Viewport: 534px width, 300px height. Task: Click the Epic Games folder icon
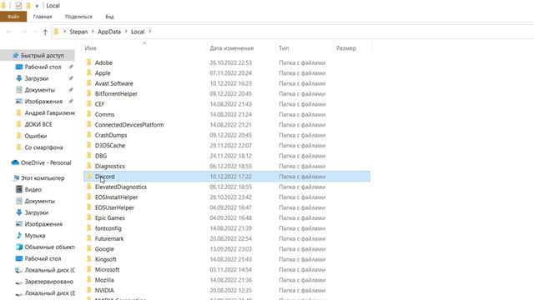[x=89, y=217]
